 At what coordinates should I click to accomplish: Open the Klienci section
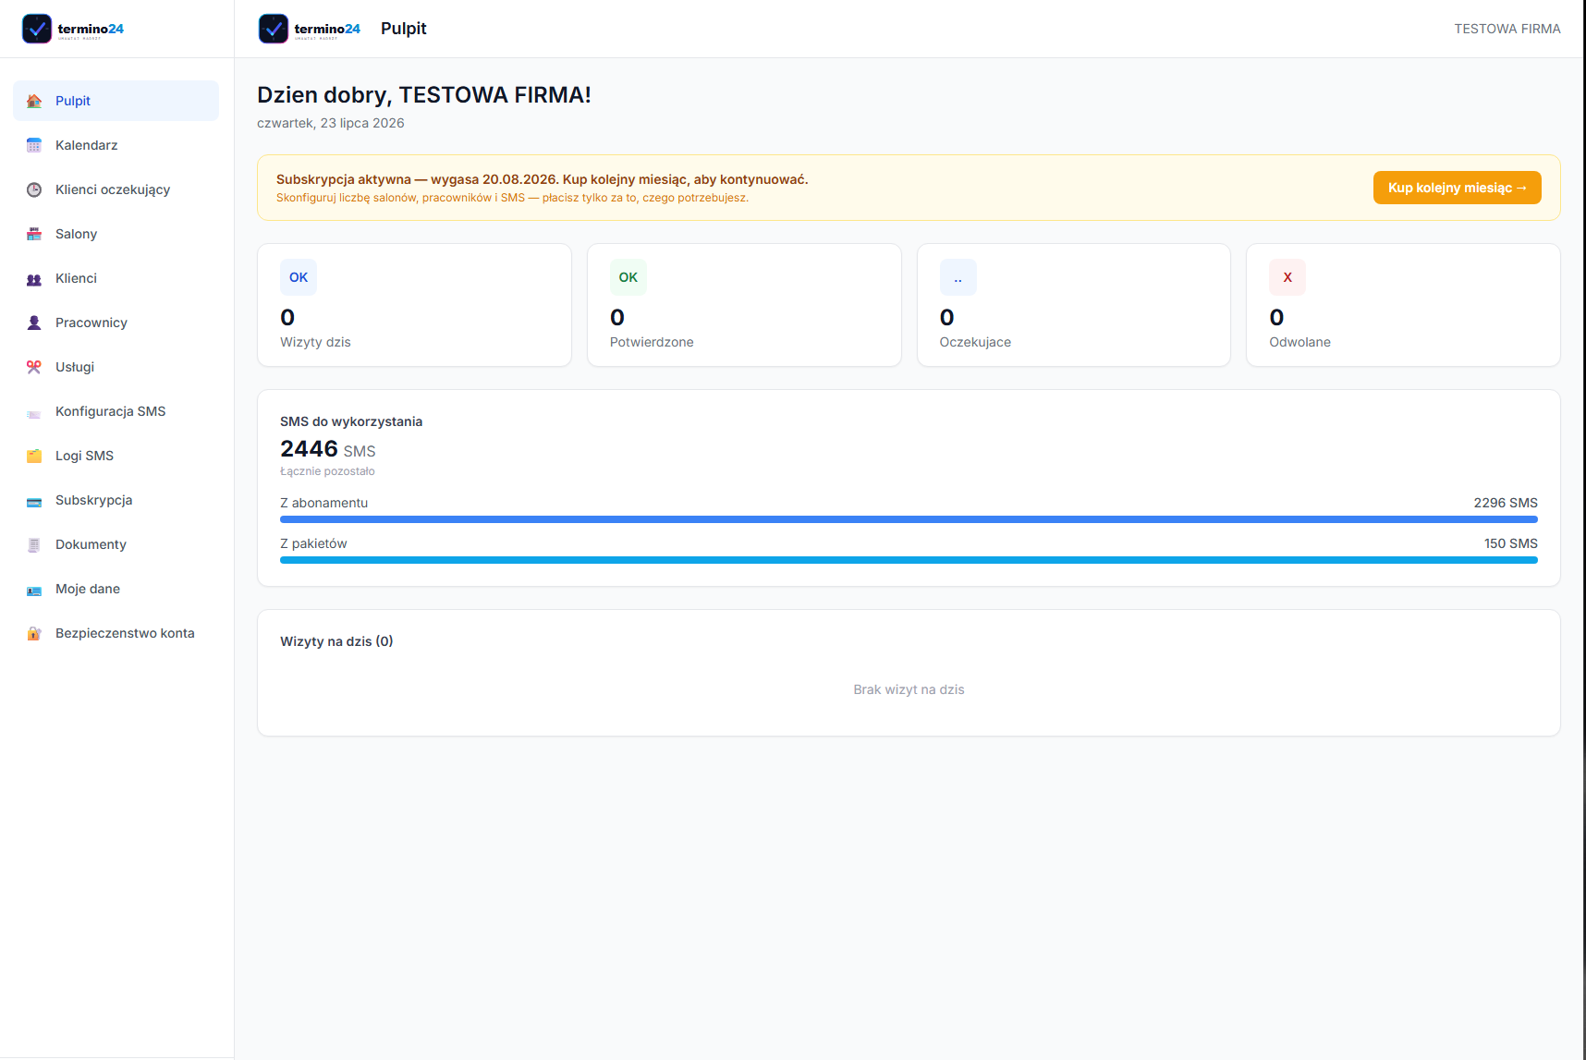pos(116,278)
